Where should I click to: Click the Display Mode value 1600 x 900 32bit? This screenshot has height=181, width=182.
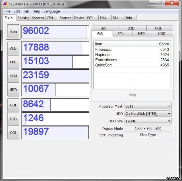click(148, 128)
